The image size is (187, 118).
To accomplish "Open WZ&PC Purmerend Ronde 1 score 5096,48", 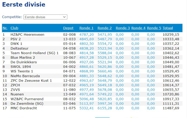I will (87, 99).
